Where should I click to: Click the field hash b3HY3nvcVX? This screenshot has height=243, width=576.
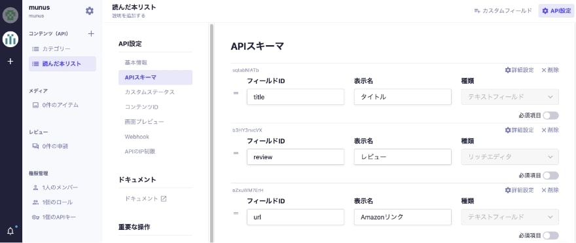(x=247, y=130)
